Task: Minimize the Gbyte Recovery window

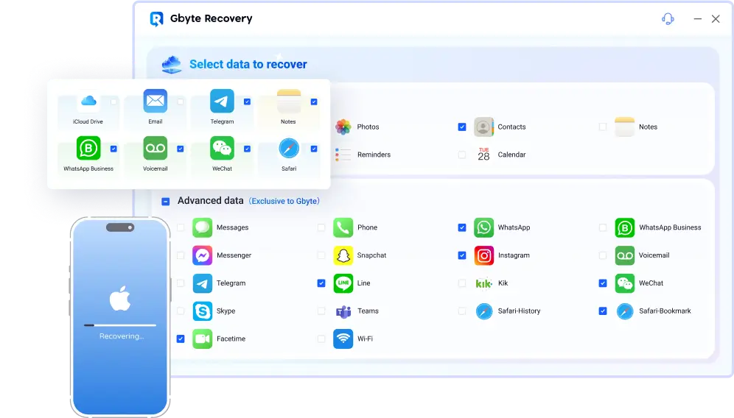Action: pyautogui.click(x=697, y=18)
